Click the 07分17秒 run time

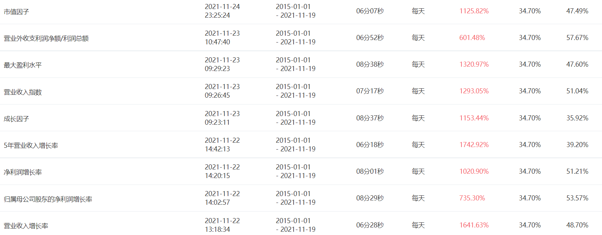pos(370,91)
